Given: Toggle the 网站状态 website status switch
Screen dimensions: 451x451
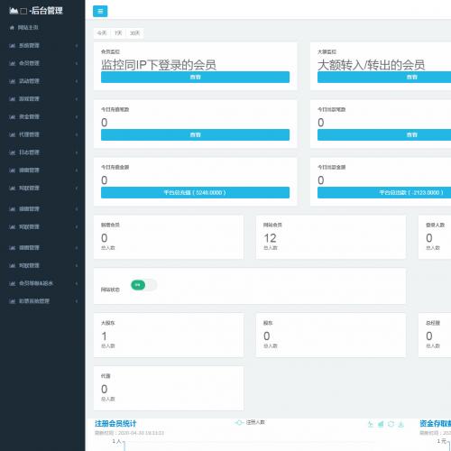Looking at the screenshot, I should 144,285.
